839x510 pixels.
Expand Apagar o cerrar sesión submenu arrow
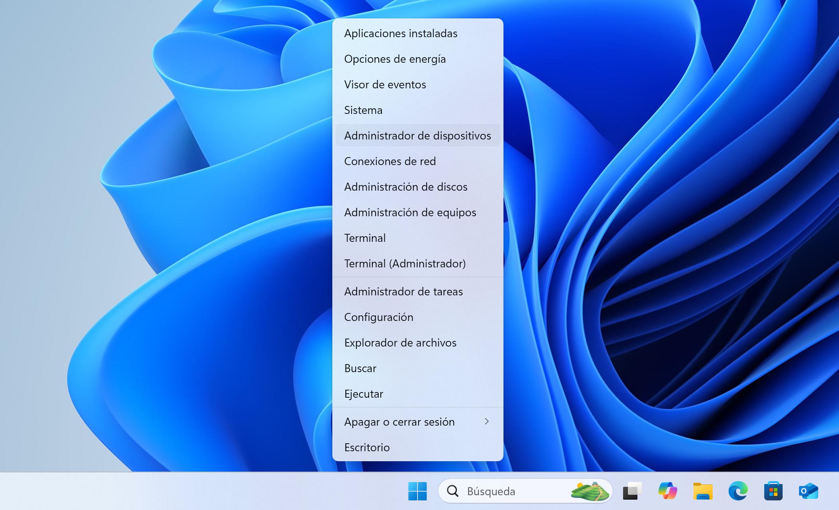click(x=487, y=421)
